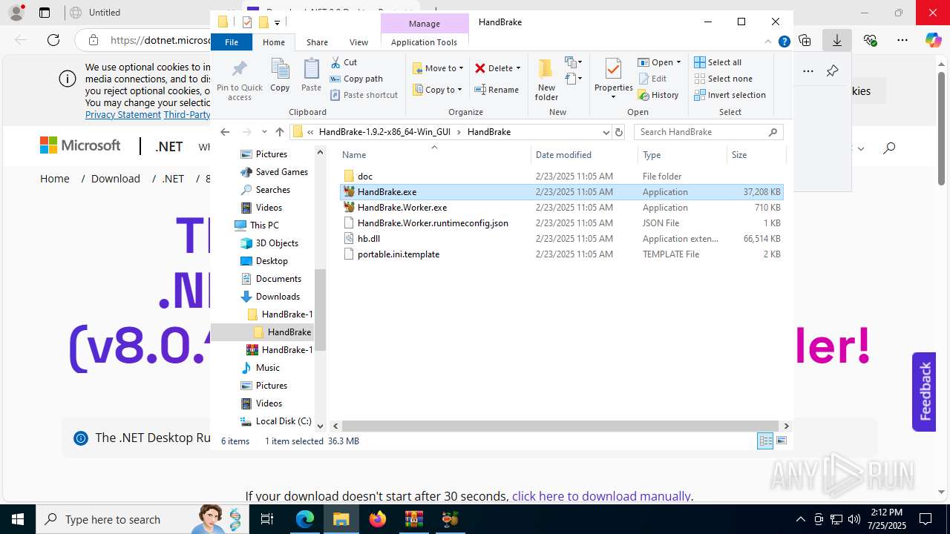Click Feedback button on webpage

[924, 392]
